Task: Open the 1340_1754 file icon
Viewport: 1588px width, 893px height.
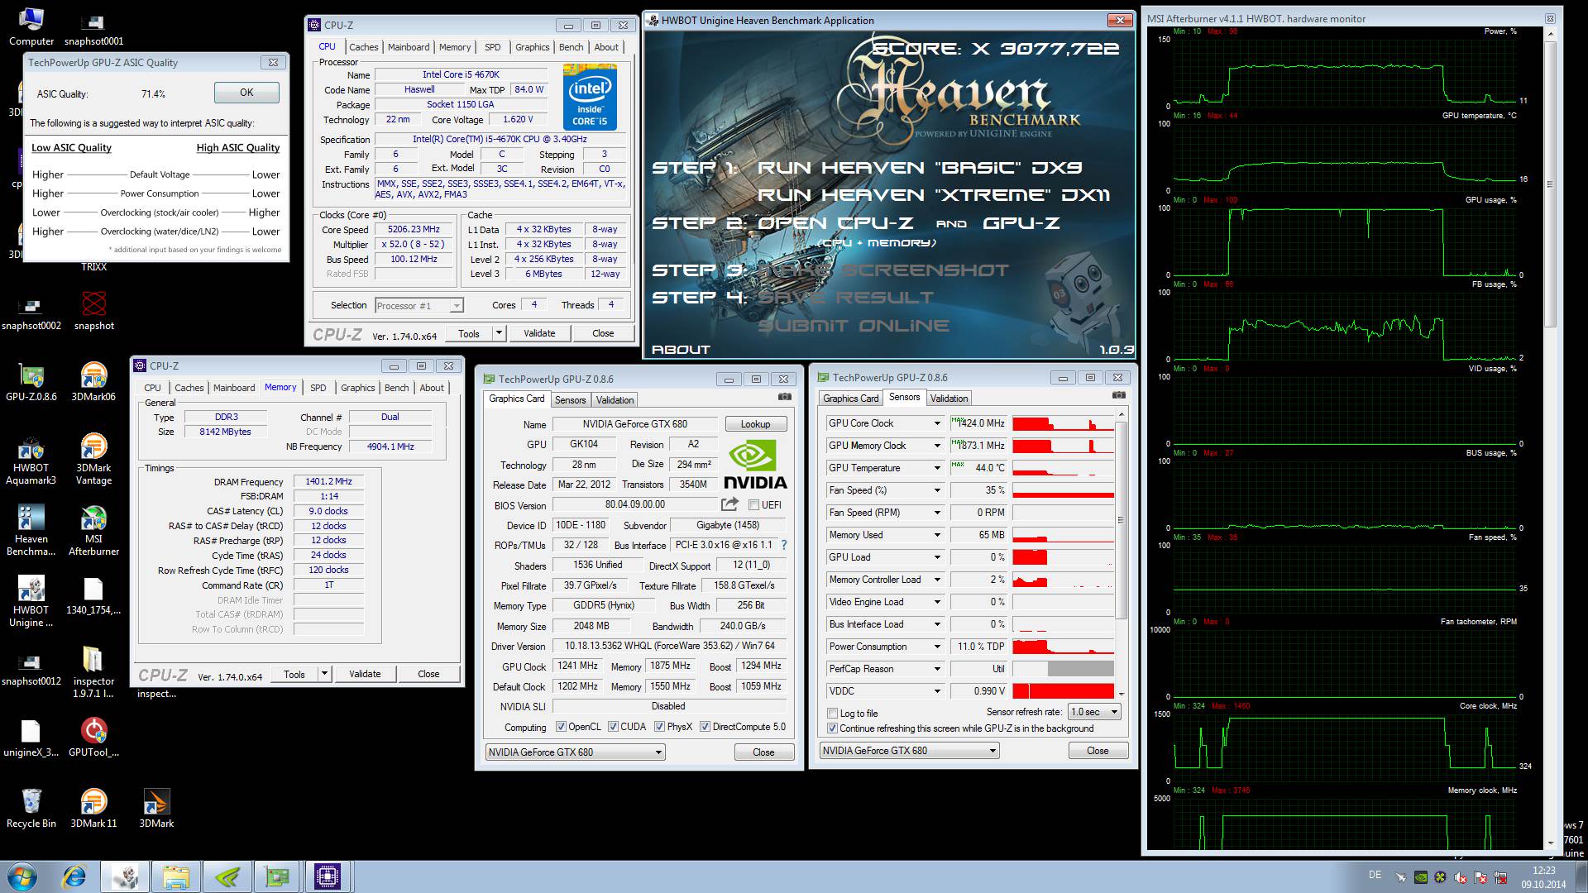Action: click(x=93, y=597)
